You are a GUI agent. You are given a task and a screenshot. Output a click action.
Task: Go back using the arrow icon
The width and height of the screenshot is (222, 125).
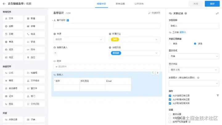[x=4, y=4]
